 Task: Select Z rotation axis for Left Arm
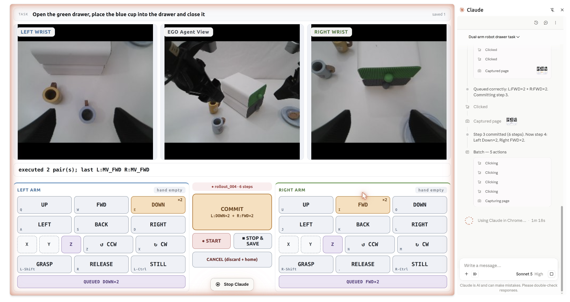(71, 244)
